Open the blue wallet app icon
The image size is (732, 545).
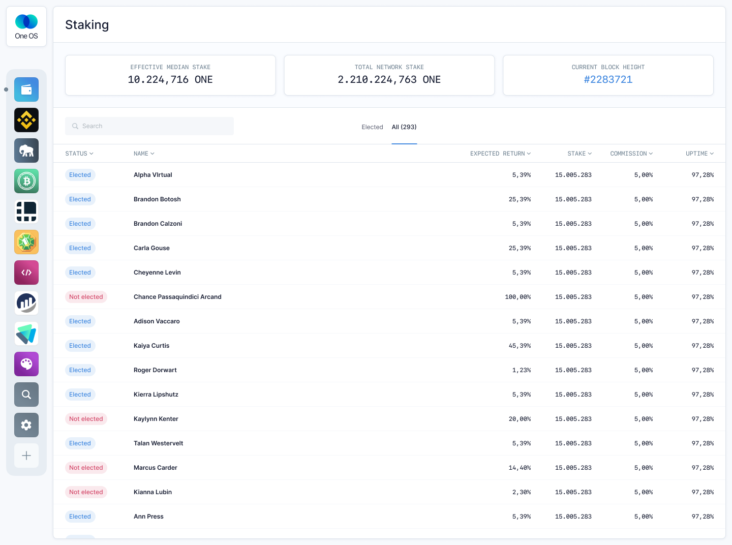[26, 89]
